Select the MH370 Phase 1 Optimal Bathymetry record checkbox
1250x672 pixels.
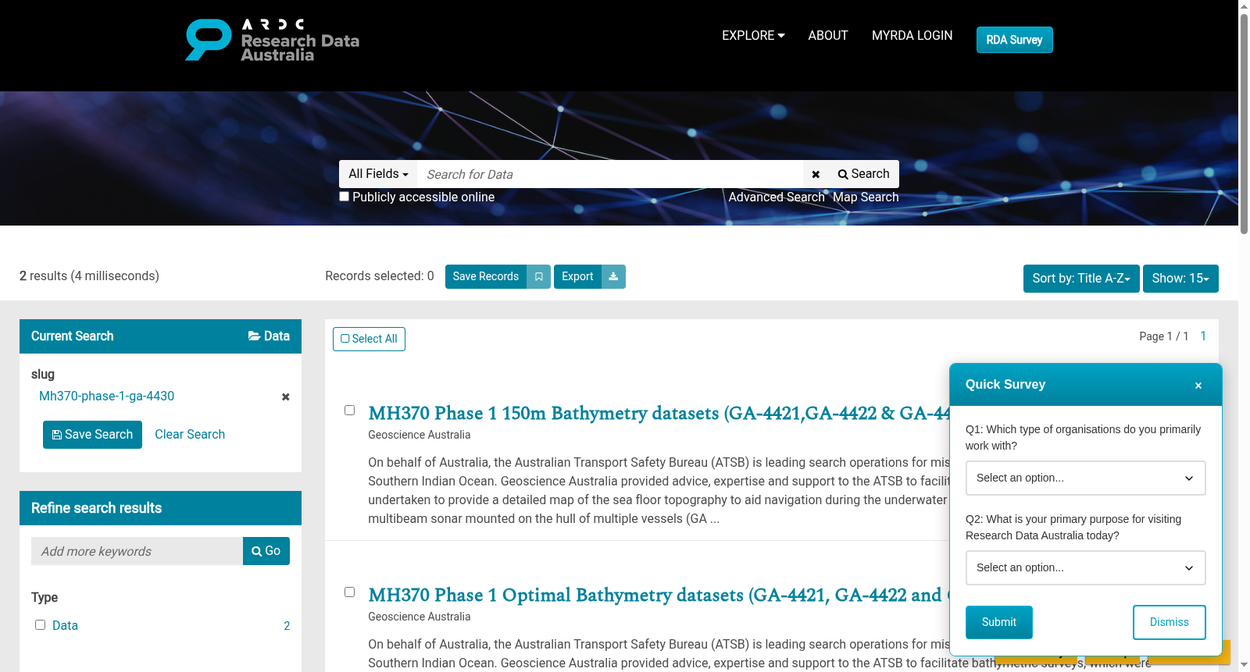tap(349, 592)
